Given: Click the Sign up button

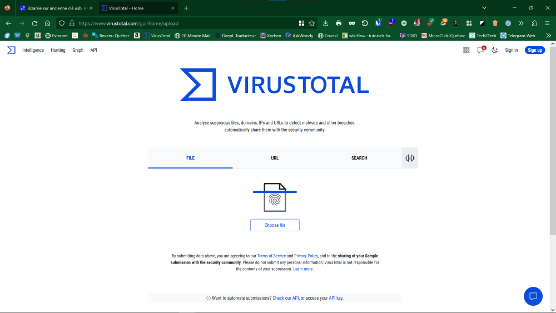Looking at the screenshot, I should [534, 50].
